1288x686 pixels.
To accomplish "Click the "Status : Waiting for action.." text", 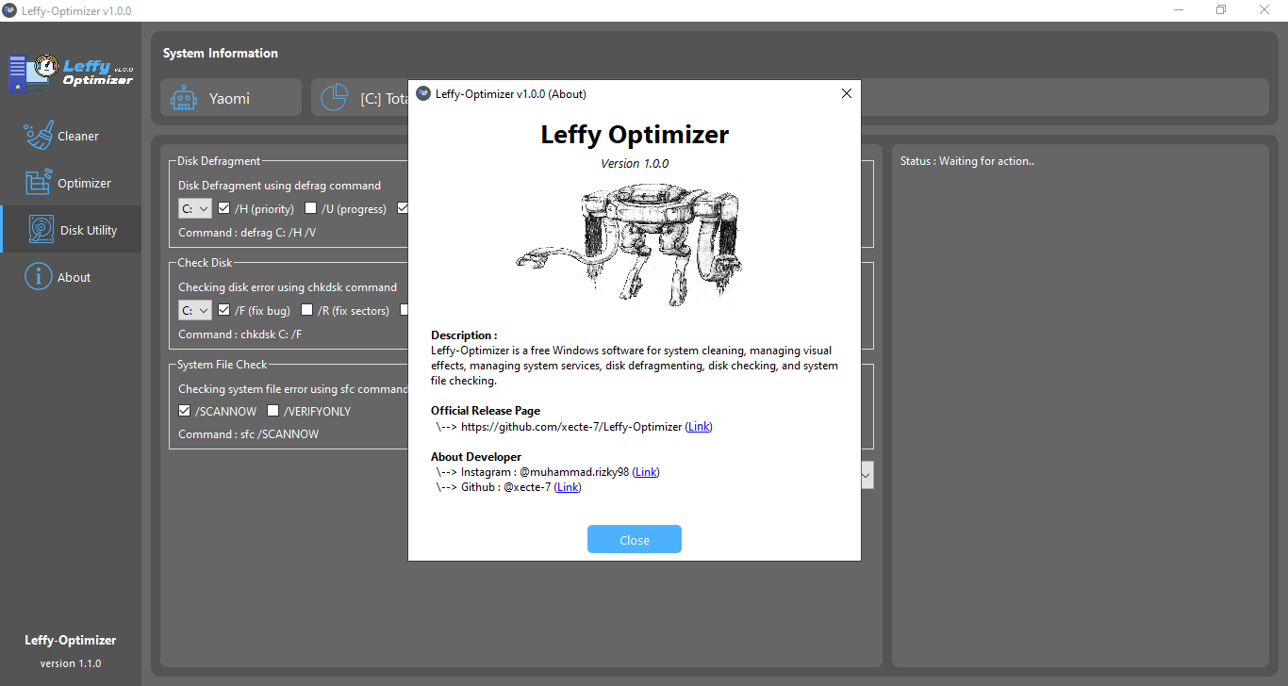I will coord(967,161).
